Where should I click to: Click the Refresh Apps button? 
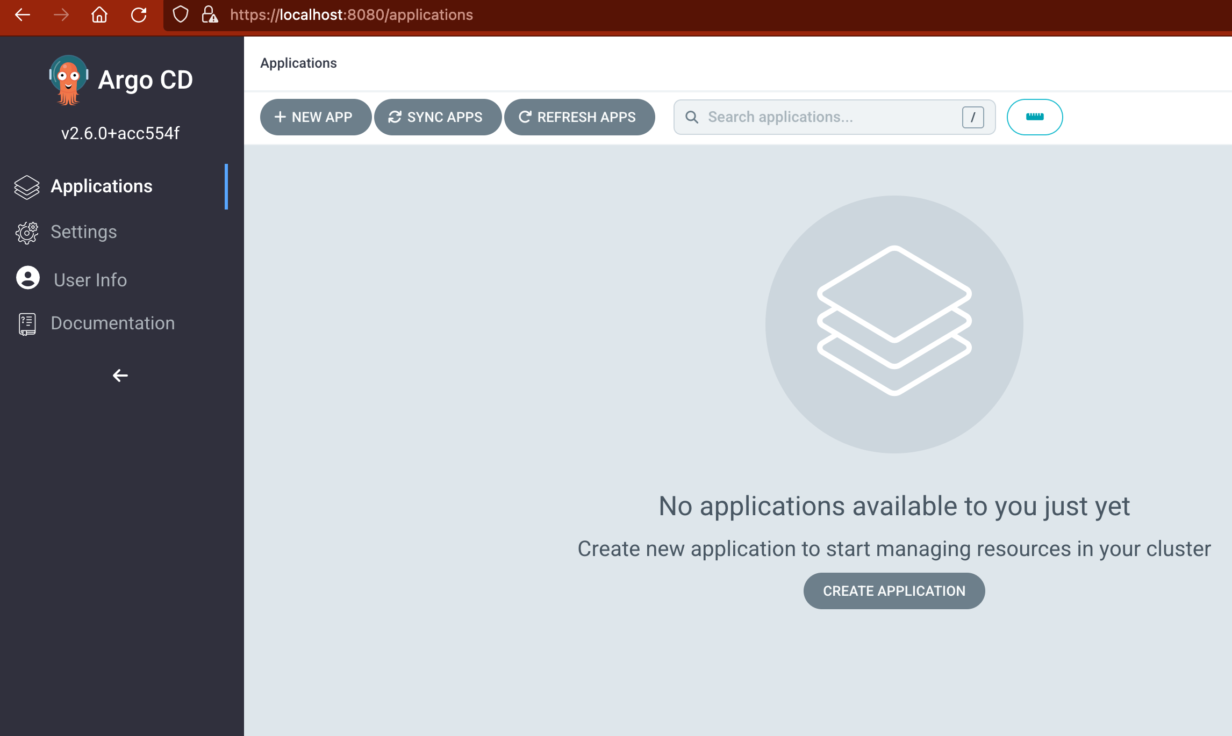coord(579,117)
